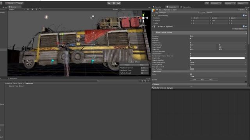Toggle scene audio speaker icon
The height and width of the screenshot is (140, 250).
36,9
